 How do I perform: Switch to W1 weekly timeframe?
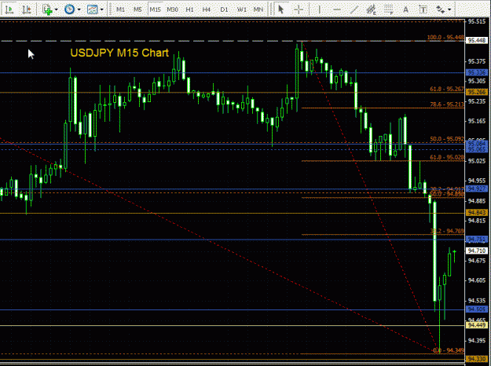(241, 9)
